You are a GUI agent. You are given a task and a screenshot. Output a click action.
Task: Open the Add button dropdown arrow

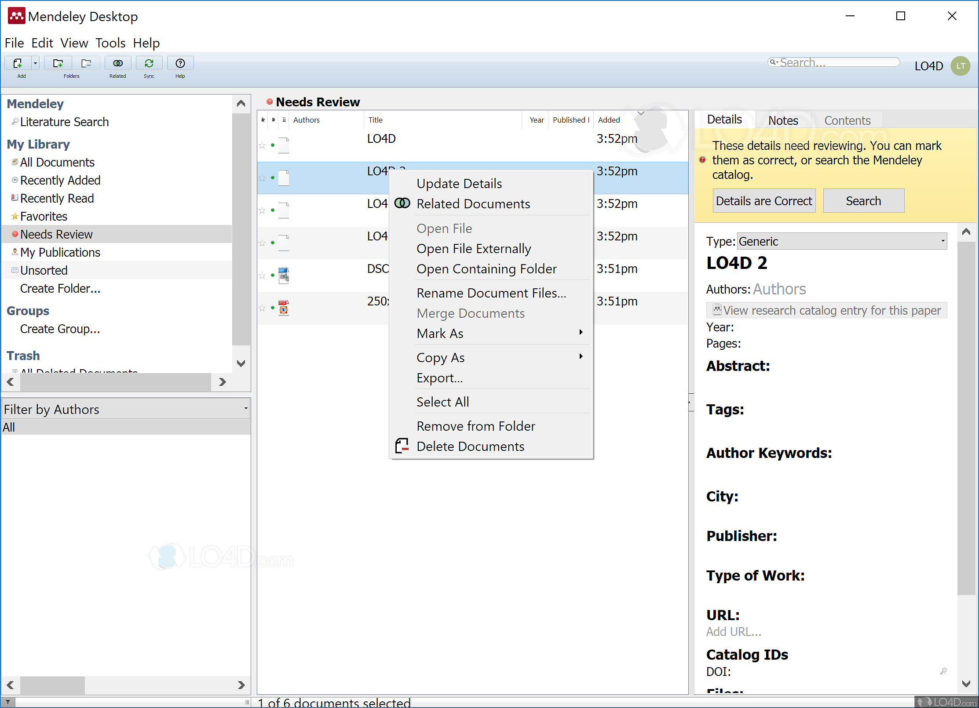[35, 64]
